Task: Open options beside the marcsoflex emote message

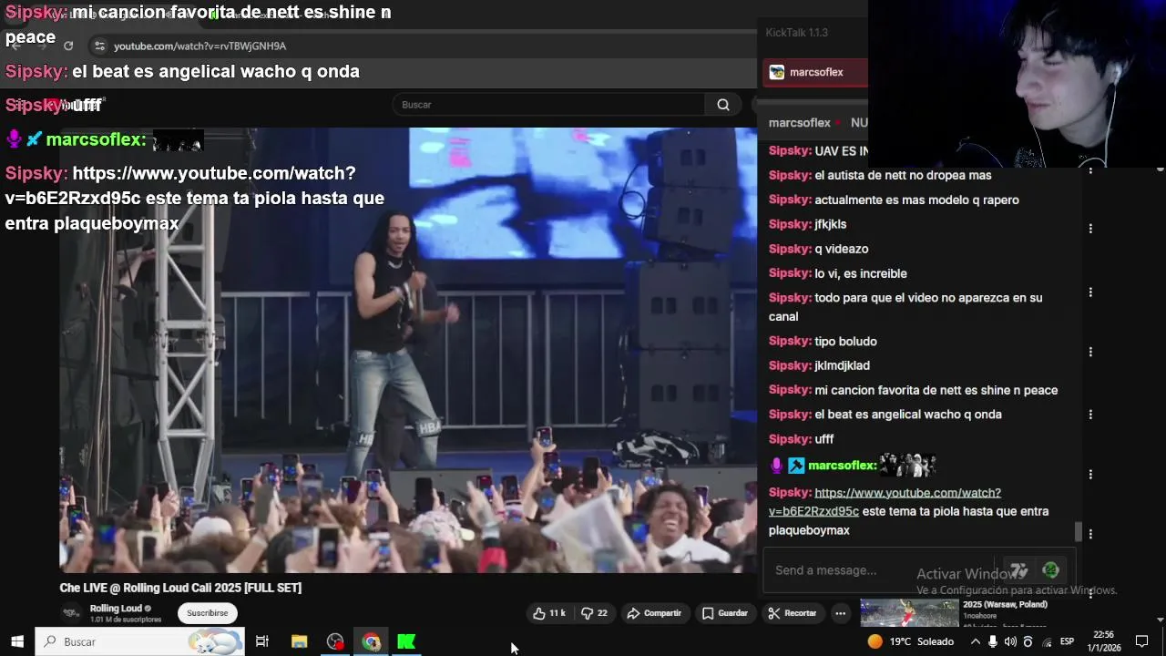Action: coord(1090,474)
